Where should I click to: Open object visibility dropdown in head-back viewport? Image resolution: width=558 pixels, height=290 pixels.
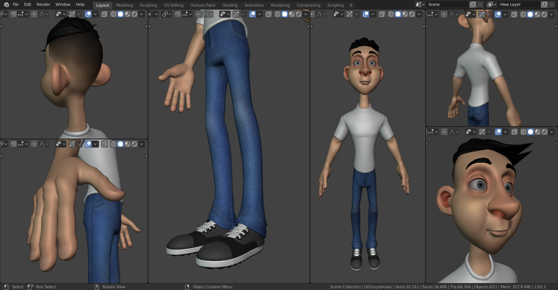click(60, 14)
